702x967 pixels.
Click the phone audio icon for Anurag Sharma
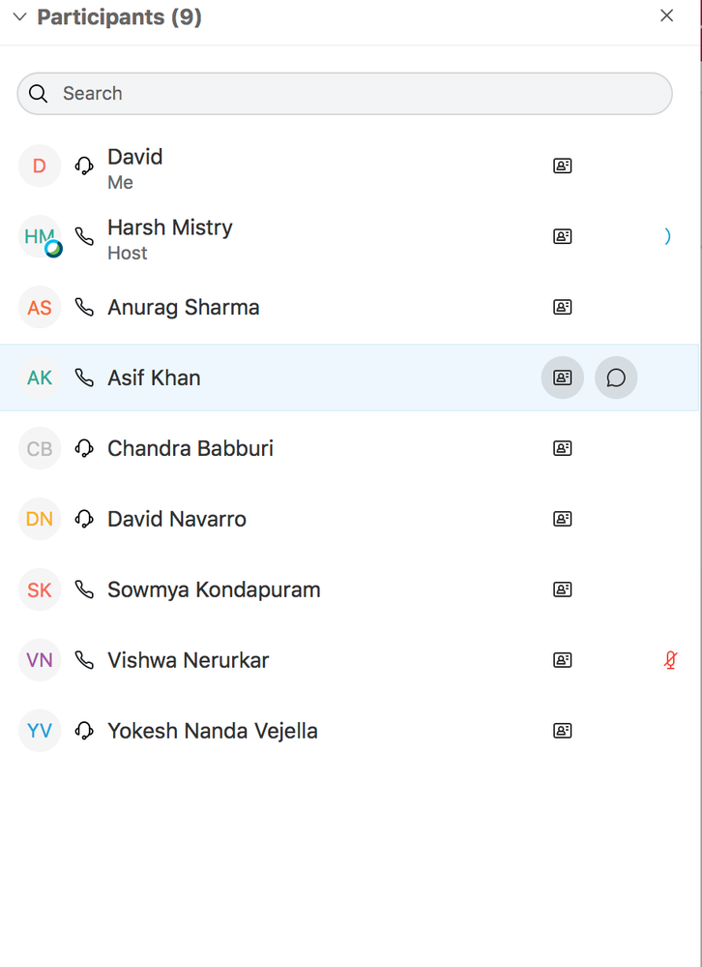[x=85, y=307]
